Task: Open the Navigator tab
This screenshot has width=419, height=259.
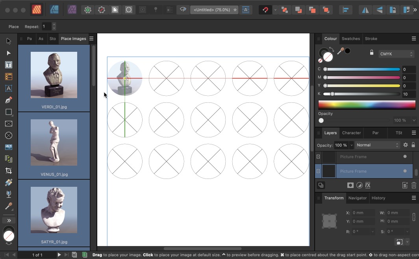Action: 357,198
